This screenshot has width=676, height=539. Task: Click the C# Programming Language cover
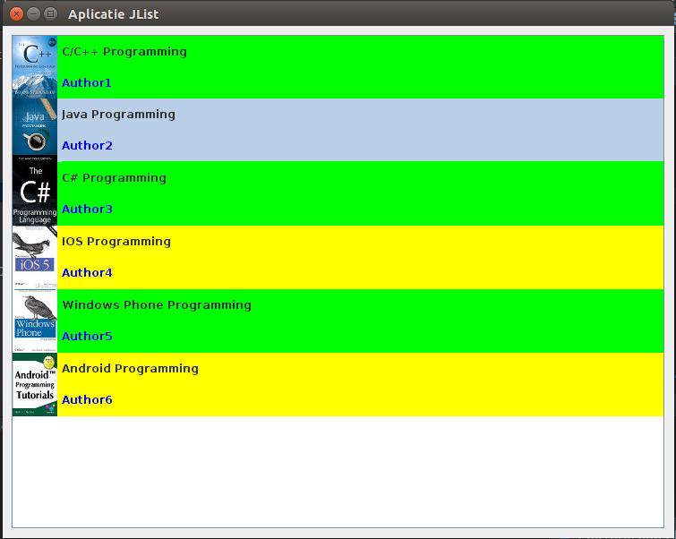[x=35, y=194]
